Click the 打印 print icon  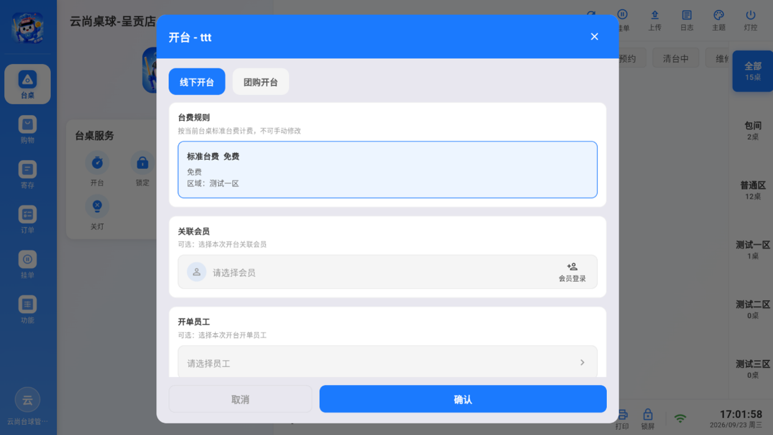(622, 419)
